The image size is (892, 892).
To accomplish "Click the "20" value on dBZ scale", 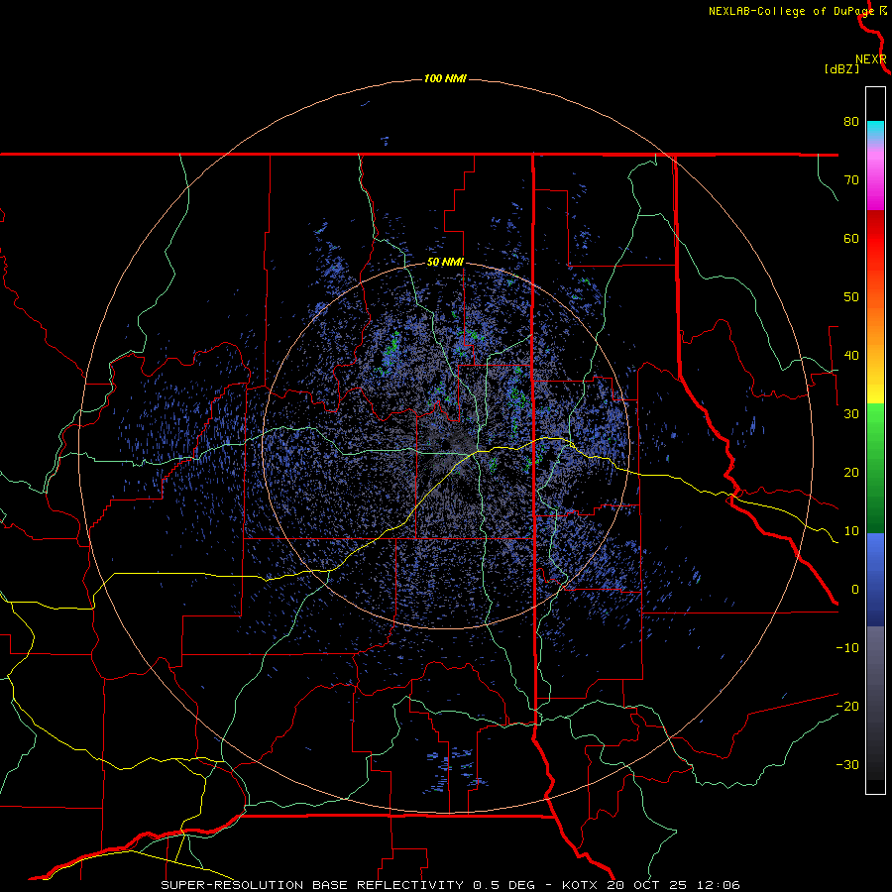I will pyautogui.click(x=851, y=473).
